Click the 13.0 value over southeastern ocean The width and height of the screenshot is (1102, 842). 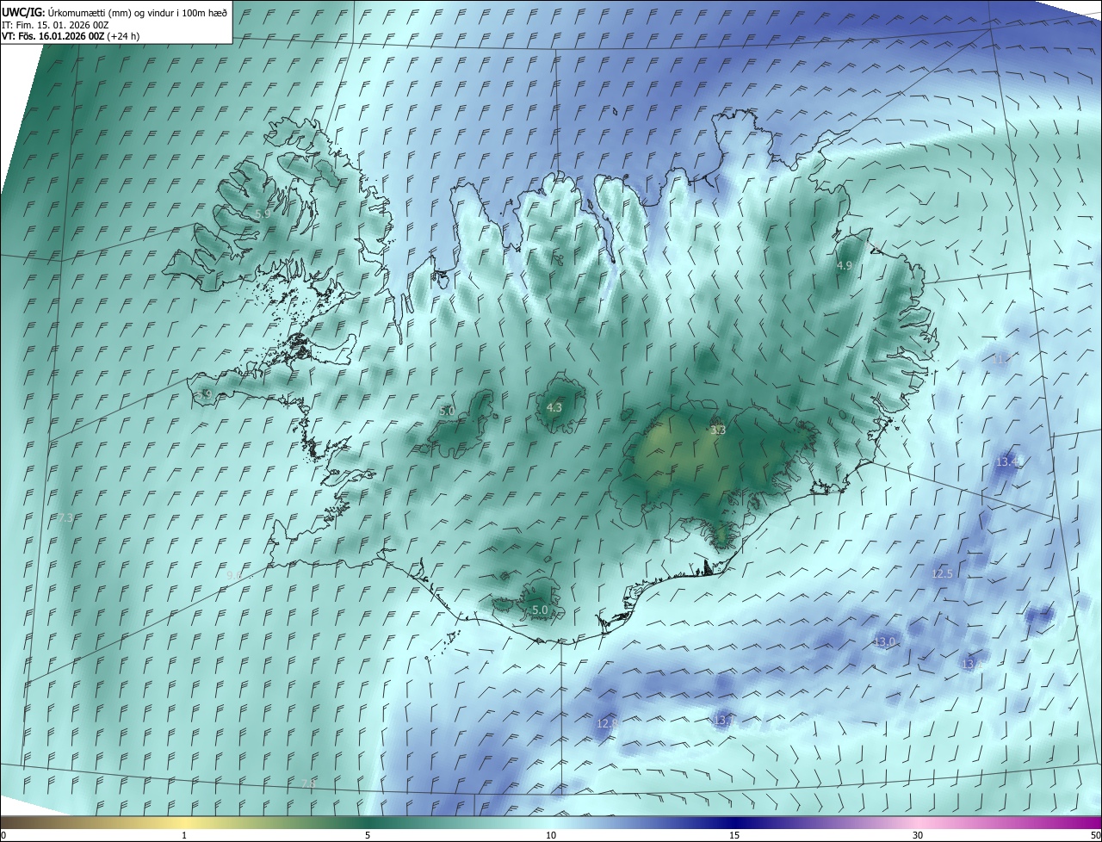tap(885, 642)
